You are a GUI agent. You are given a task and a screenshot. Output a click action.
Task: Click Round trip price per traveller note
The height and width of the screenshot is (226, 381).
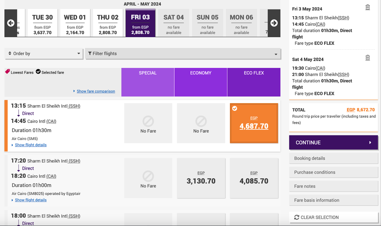(334, 119)
